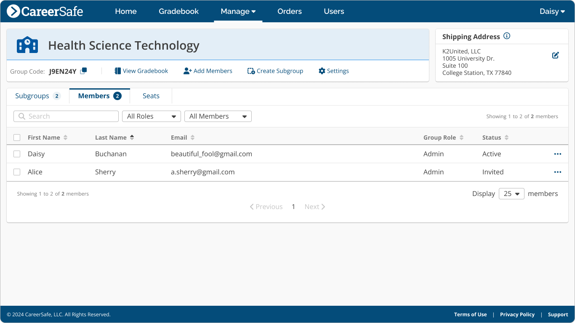575x323 pixels.
Task: Open the Privacy Policy link
Action: pos(517,314)
